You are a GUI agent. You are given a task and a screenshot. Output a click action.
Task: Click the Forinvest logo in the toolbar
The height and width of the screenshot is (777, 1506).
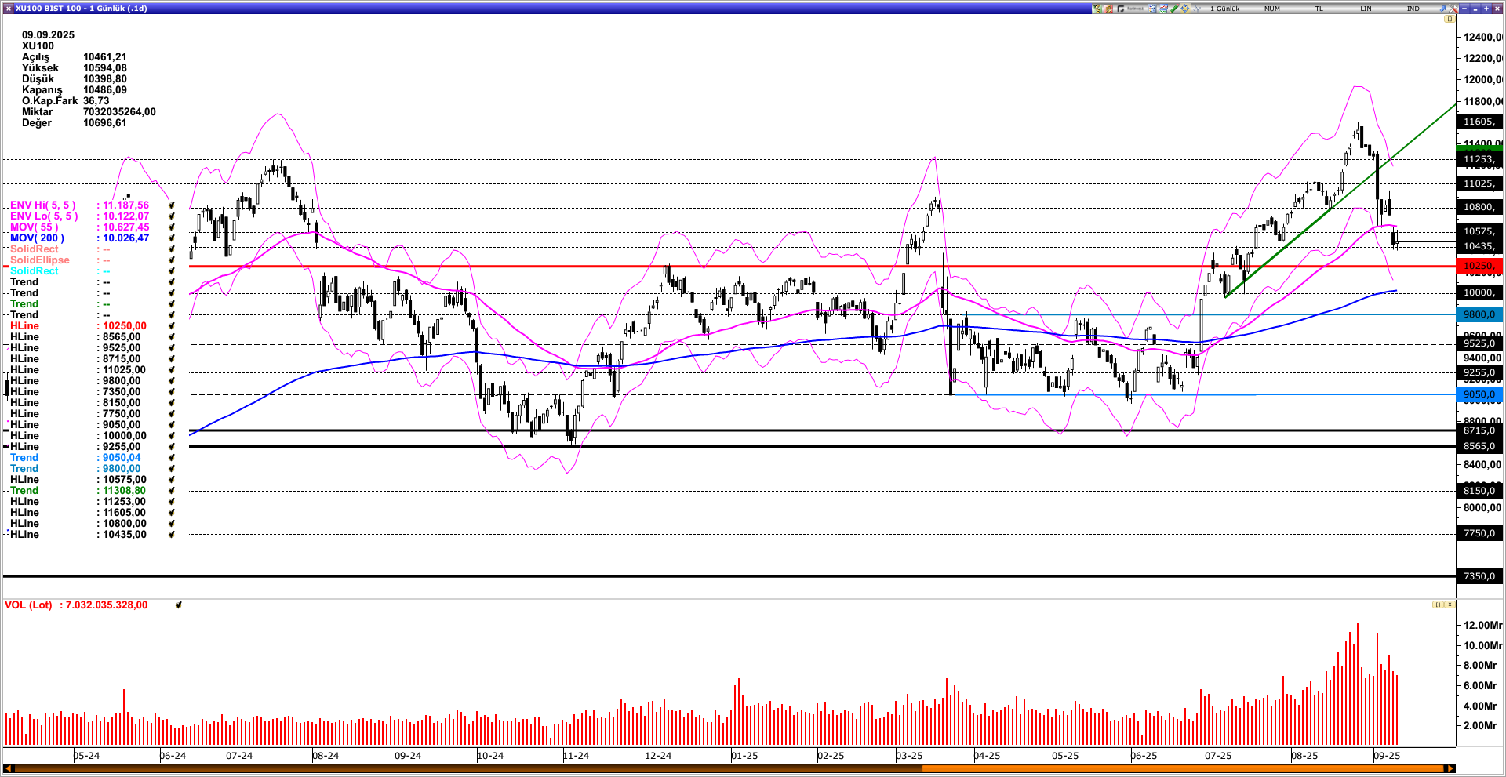1131,9
